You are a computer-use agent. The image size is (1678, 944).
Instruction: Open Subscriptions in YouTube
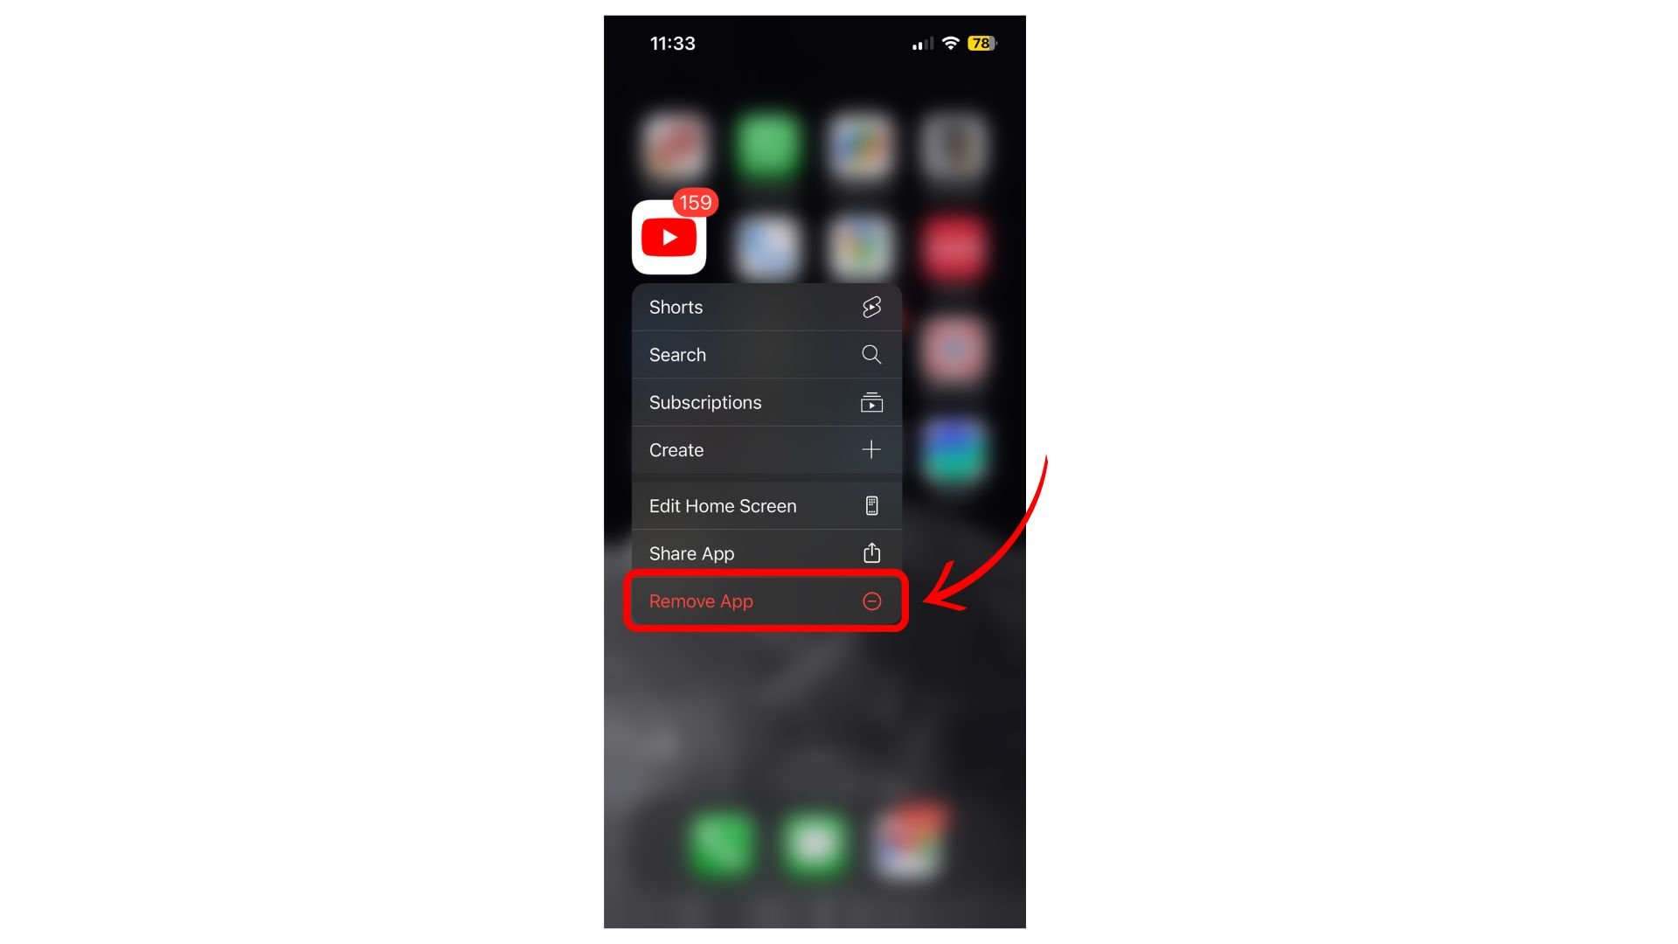point(766,402)
